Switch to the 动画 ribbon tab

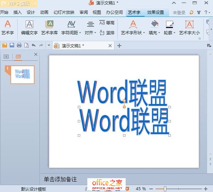[x=44, y=12]
